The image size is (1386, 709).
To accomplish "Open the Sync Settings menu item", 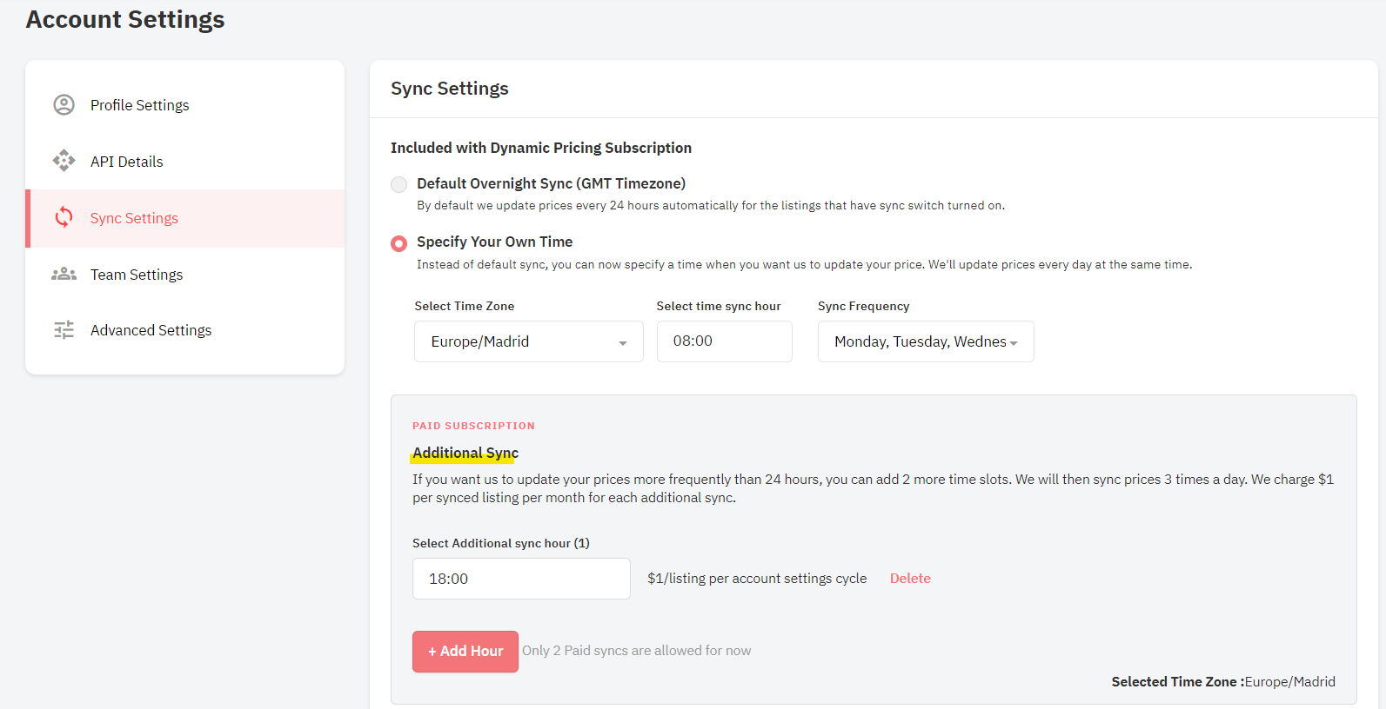I will tap(185, 218).
